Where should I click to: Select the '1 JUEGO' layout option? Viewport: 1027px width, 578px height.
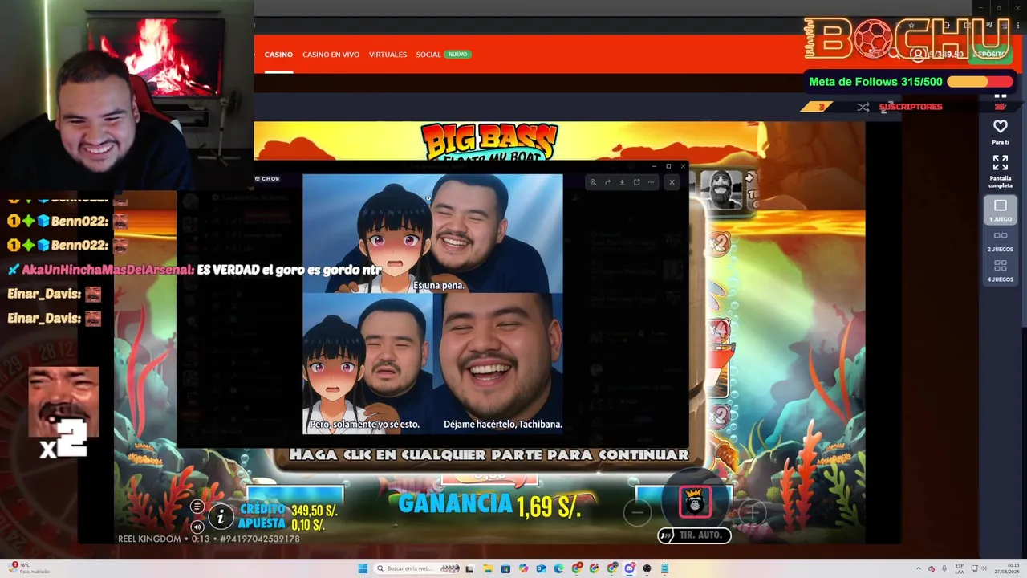click(x=1001, y=210)
